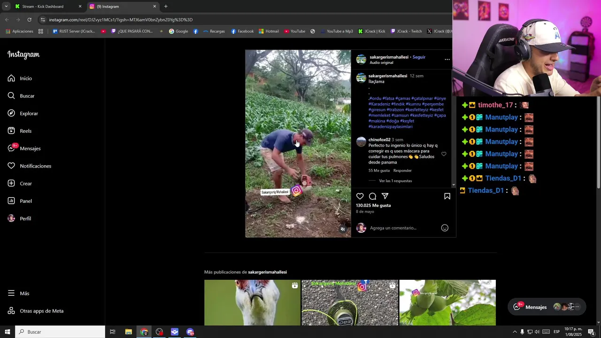Unmute the reel video sound
The image size is (601, 338).
point(343,229)
